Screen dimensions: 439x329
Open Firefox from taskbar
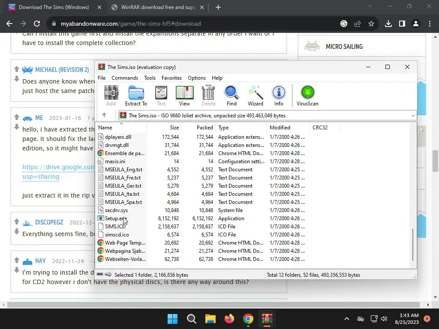229,319
